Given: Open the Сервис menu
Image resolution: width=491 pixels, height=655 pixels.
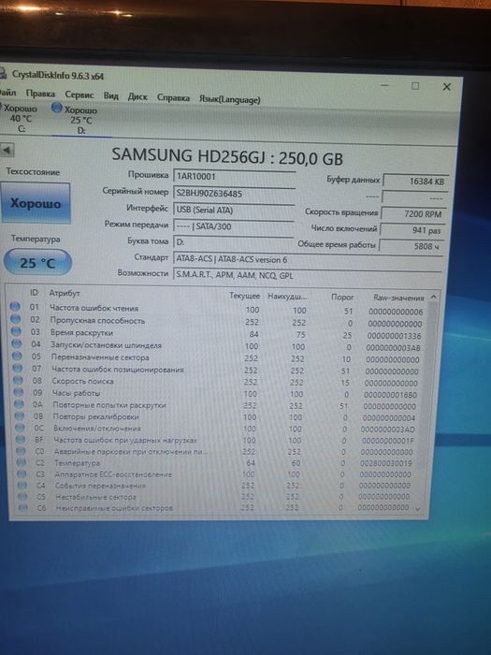Looking at the screenshot, I should 79,95.
